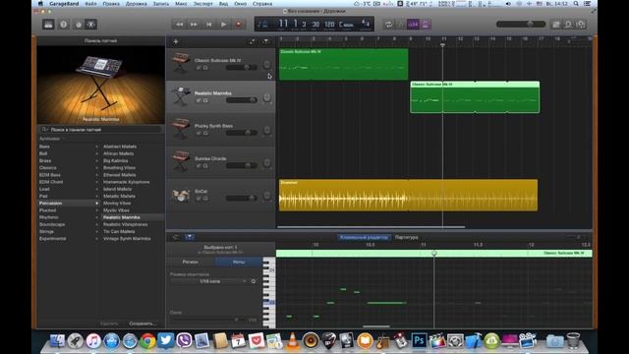The image size is (629, 354).
Task: Adjust the master volume slider
Action: [x=521, y=24]
